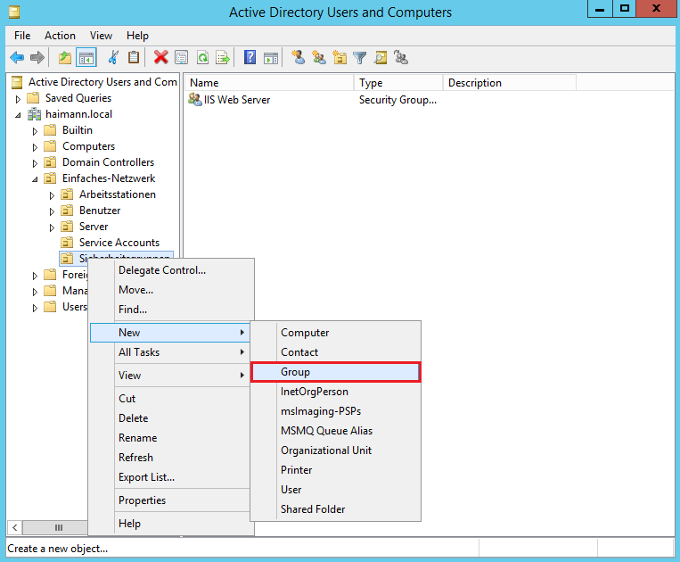This screenshot has height=562, width=680.
Task: Sort by the Description column header
Action: tap(510, 82)
